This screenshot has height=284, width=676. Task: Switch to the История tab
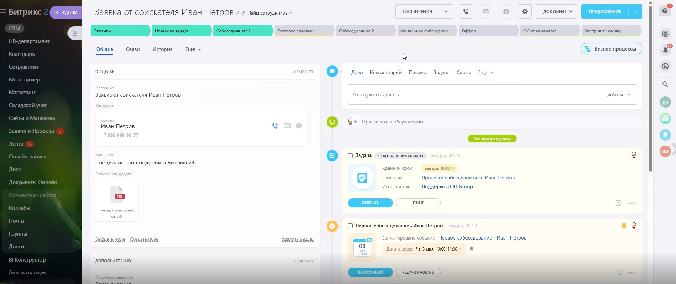[x=162, y=49]
